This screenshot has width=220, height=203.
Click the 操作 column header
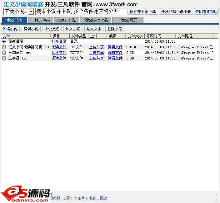(60, 36)
